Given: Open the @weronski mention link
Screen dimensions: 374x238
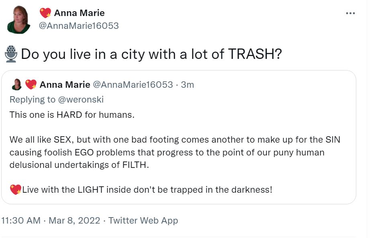Looking at the screenshot, I should (x=85, y=99).
